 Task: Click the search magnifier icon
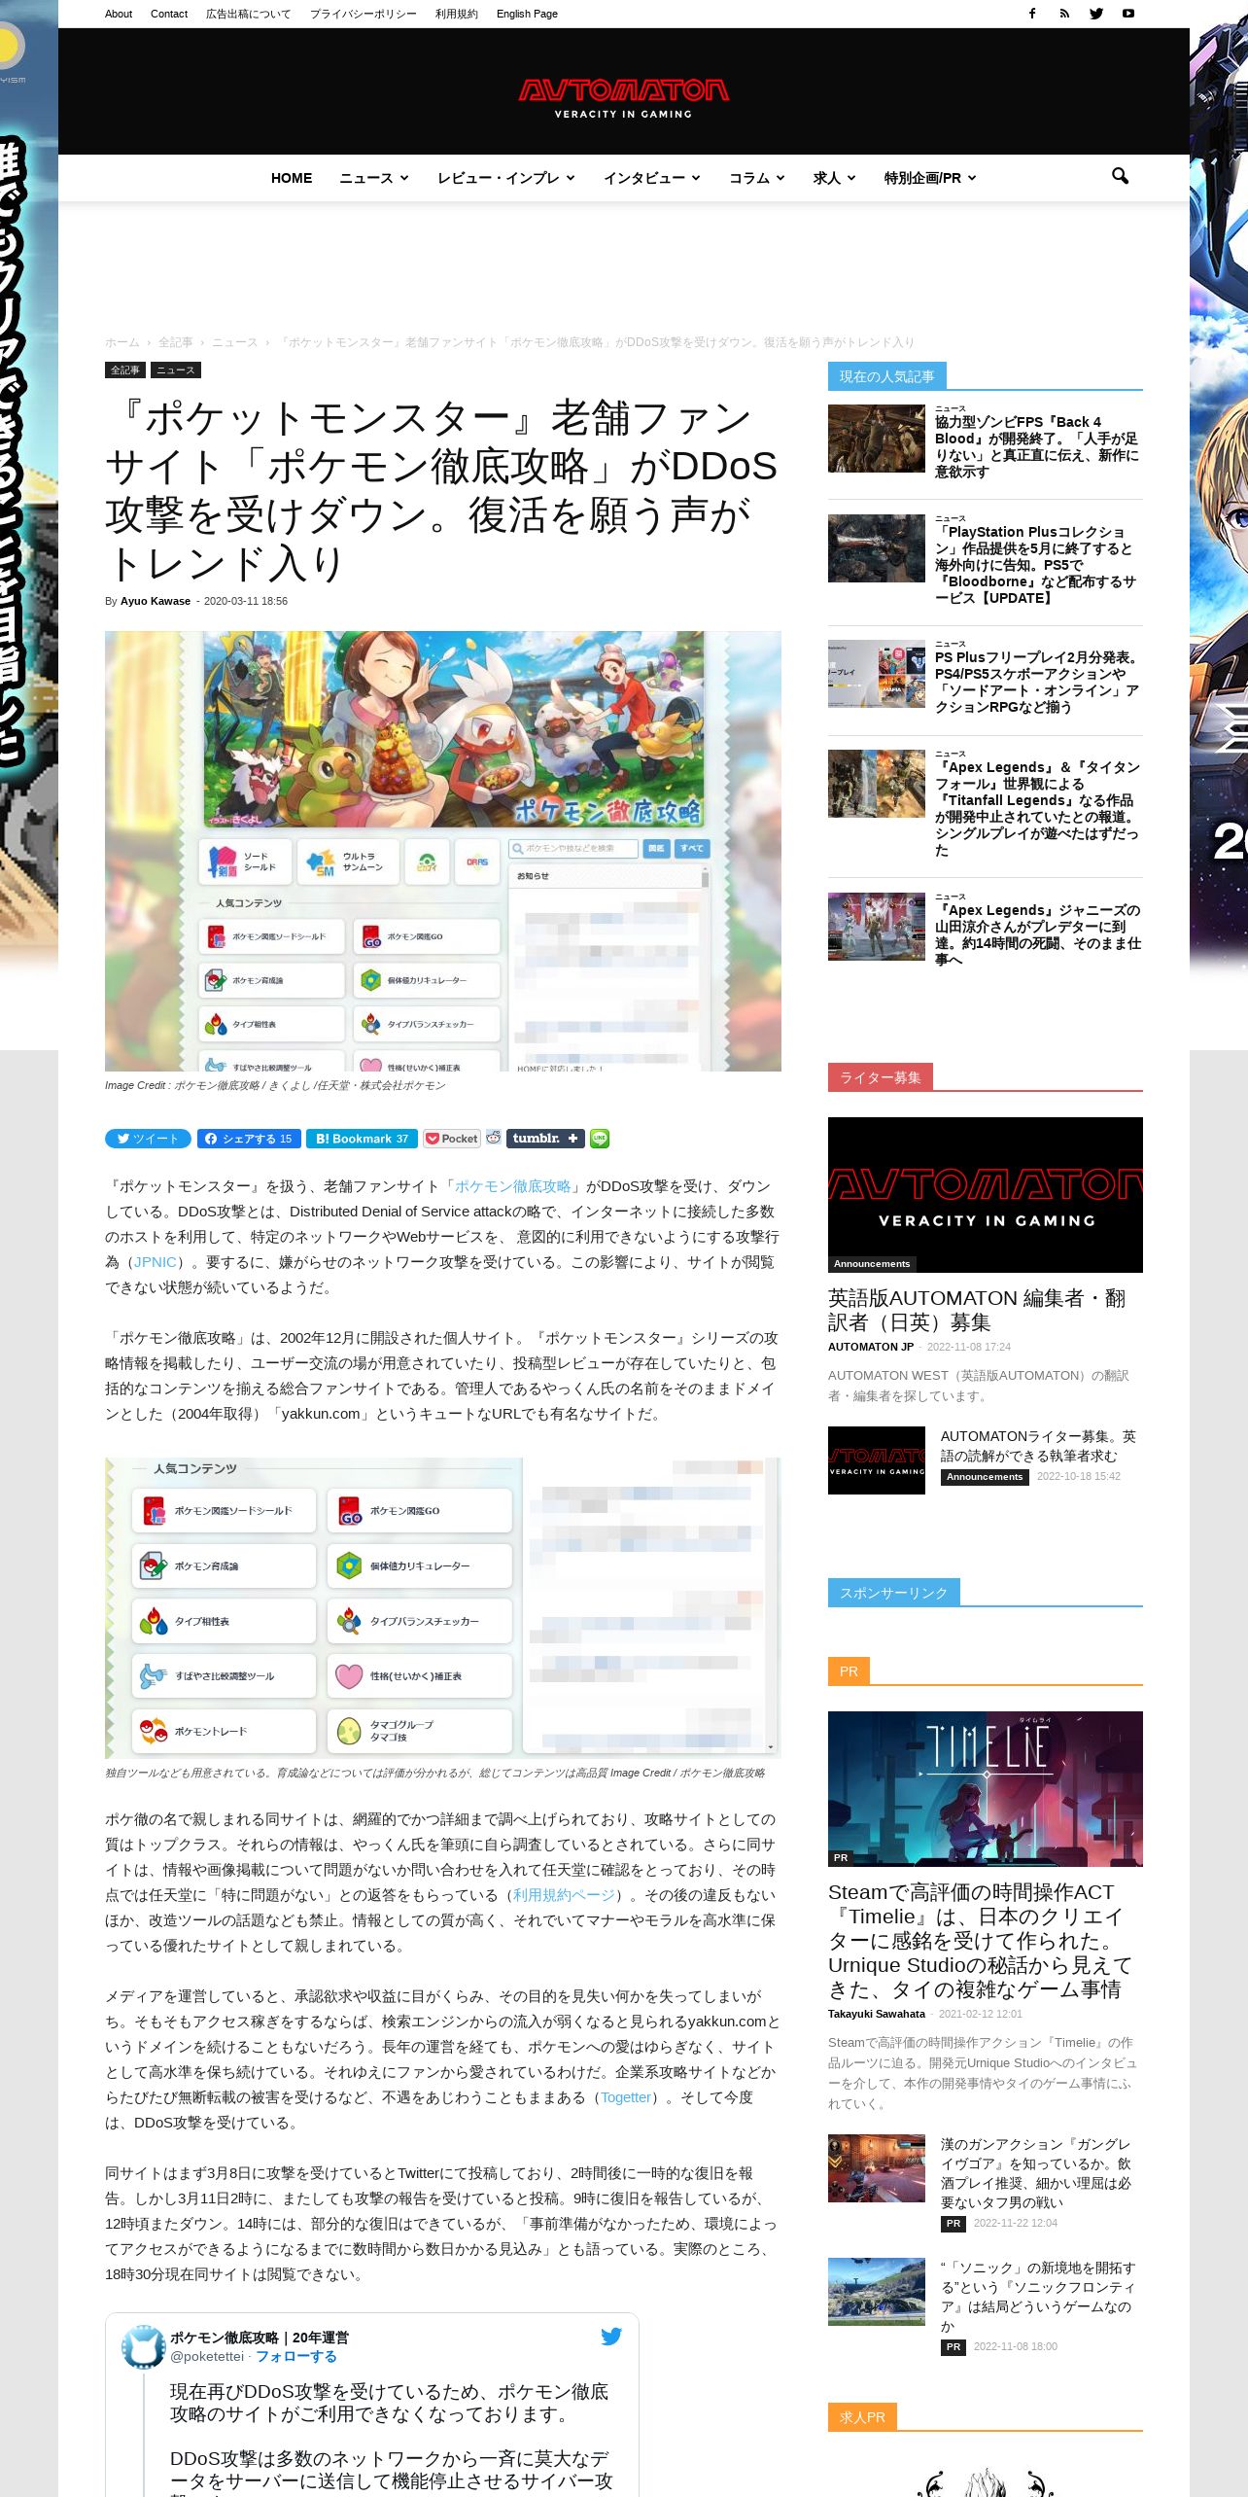[1120, 176]
